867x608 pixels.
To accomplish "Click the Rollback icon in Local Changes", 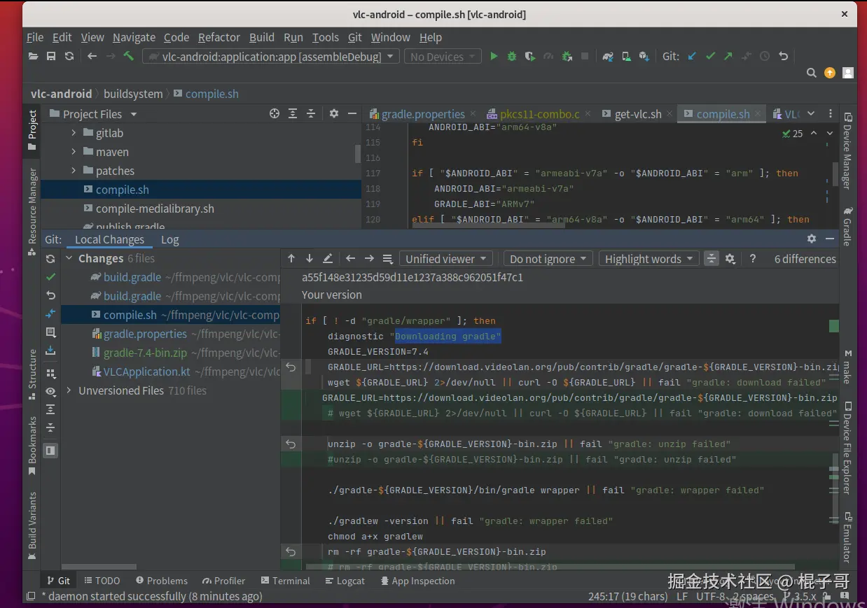I will pos(50,296).
